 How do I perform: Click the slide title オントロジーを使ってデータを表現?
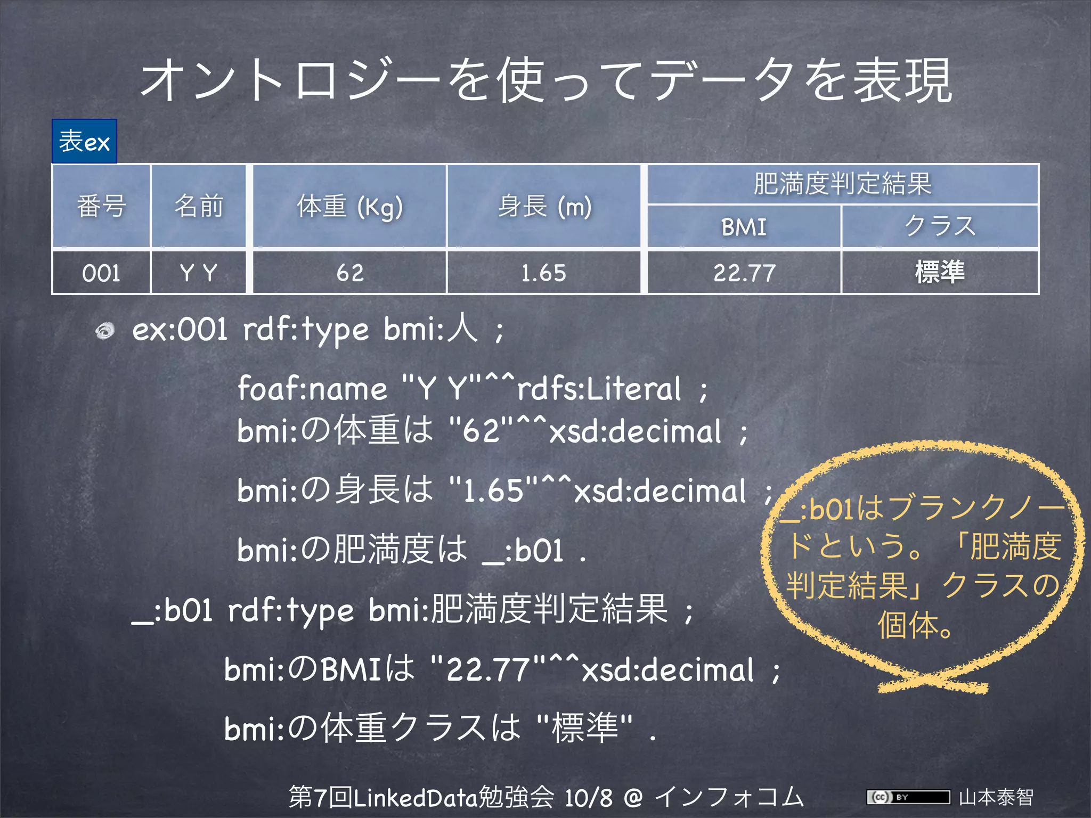pyautogui.click(x=545, y=80)
